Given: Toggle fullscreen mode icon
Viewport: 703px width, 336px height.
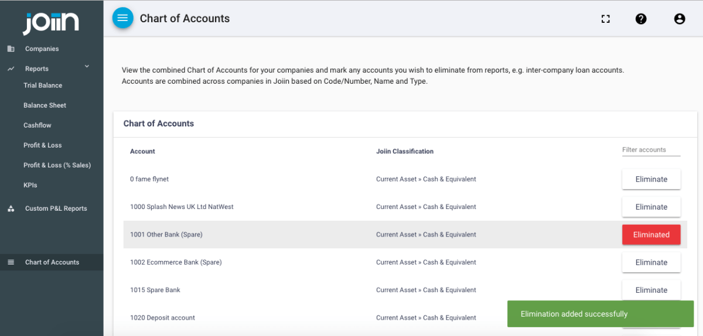Looking at the screenshot, I should coord(606,19).
